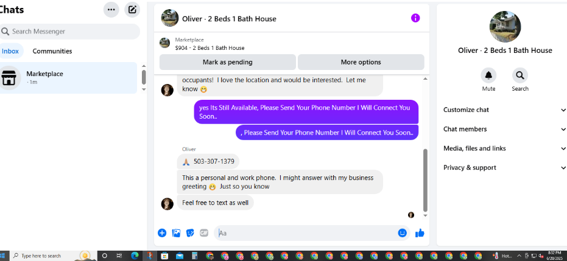Click the More options button
The width and height of the screenshot is (567, 261).
361,62
